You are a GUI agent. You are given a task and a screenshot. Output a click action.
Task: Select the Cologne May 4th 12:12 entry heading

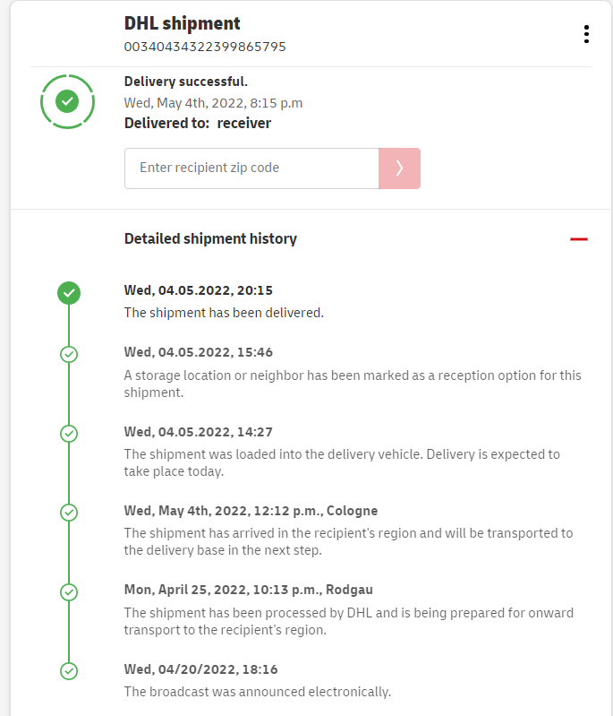tap(251, 511)
